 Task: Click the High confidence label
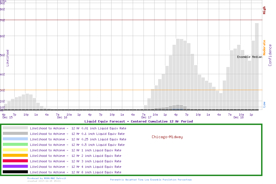(264, 10)
